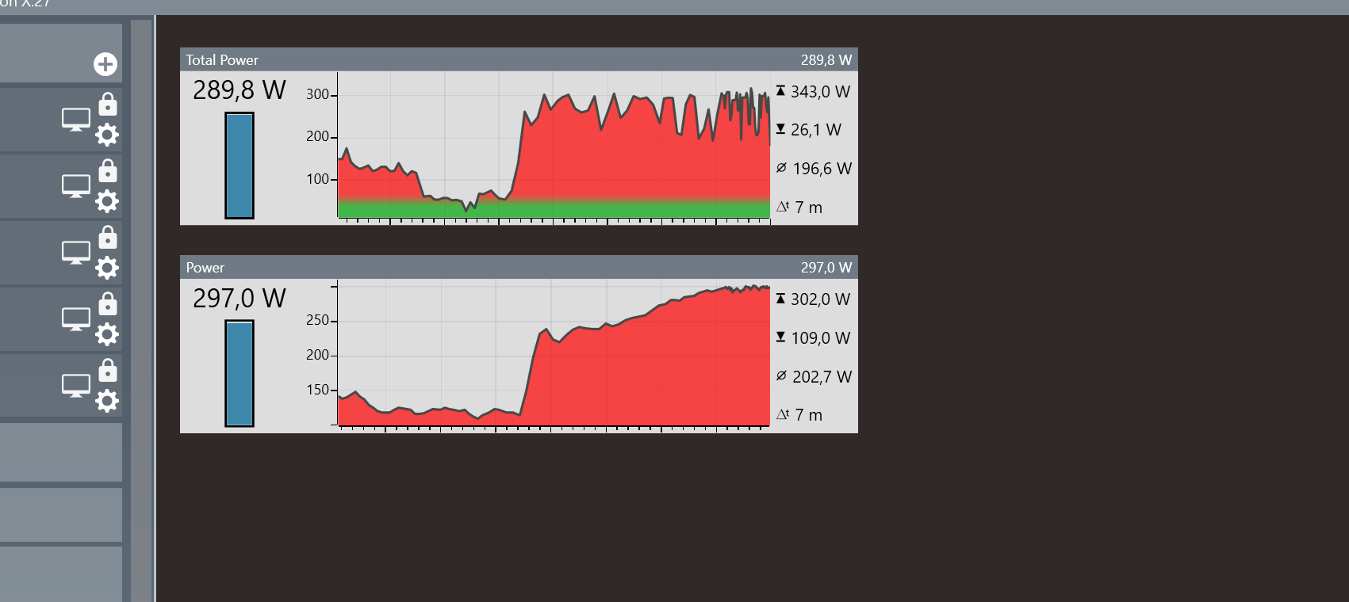Click the 343,0 W maximum value
The height and width of the screenshot is (602, 1349).
pos(820,92)
